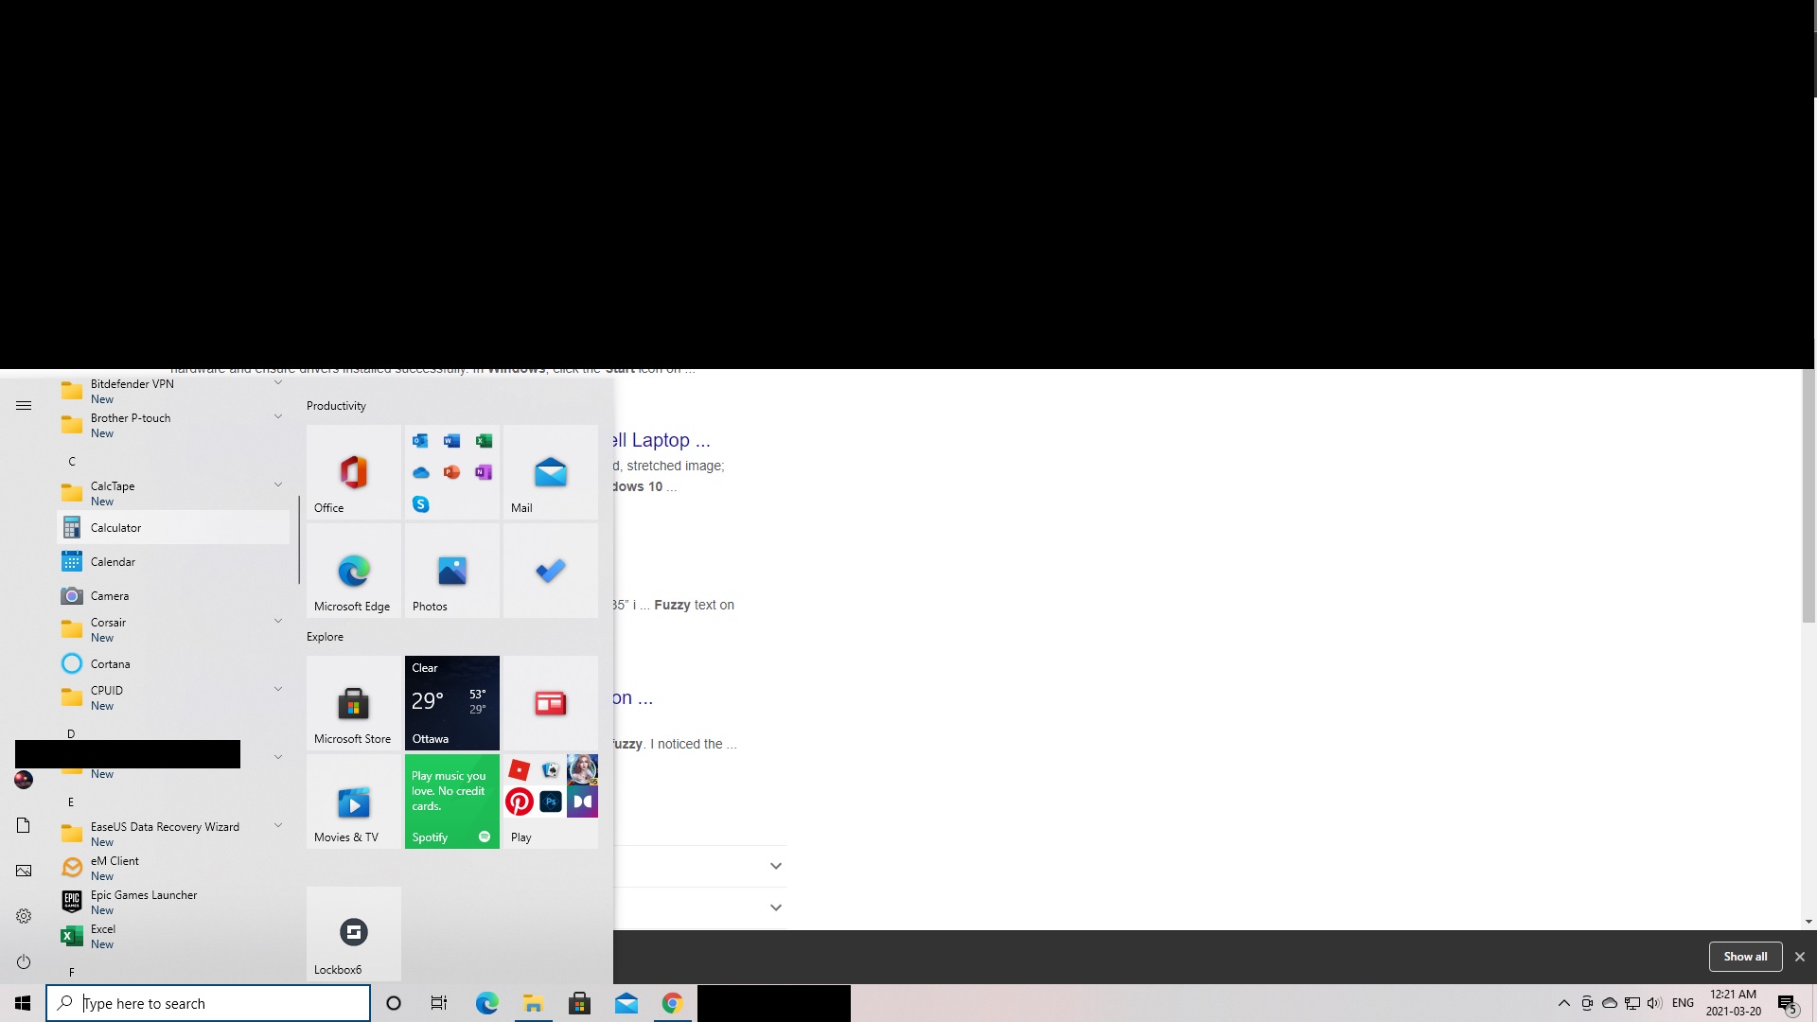Open the volume control in tray
The width and height of the screenshot is (1817, 1022).
pos(1654,1003)
